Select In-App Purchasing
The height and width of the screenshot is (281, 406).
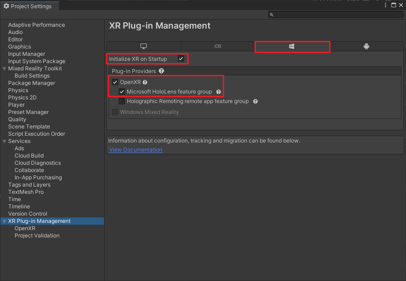tap(38, 177)
